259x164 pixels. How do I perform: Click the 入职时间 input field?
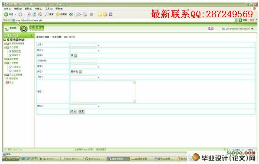84,61
